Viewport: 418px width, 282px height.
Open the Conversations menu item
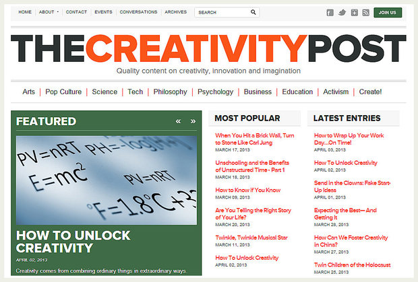pyautogui.click(x=138, y=12)
